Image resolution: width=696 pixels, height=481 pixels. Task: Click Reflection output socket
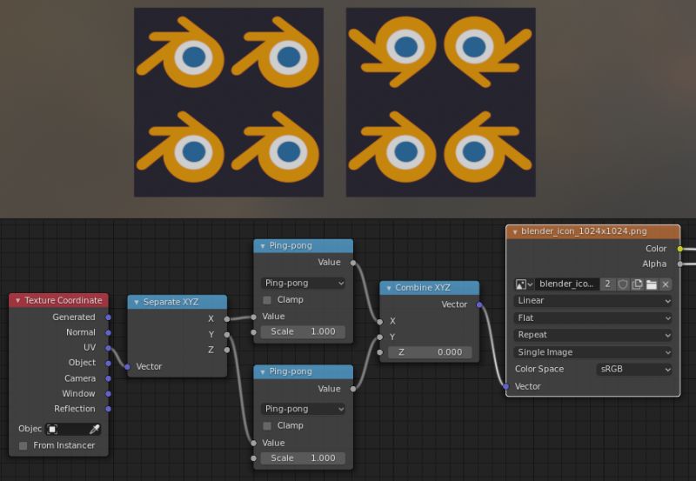108,409
